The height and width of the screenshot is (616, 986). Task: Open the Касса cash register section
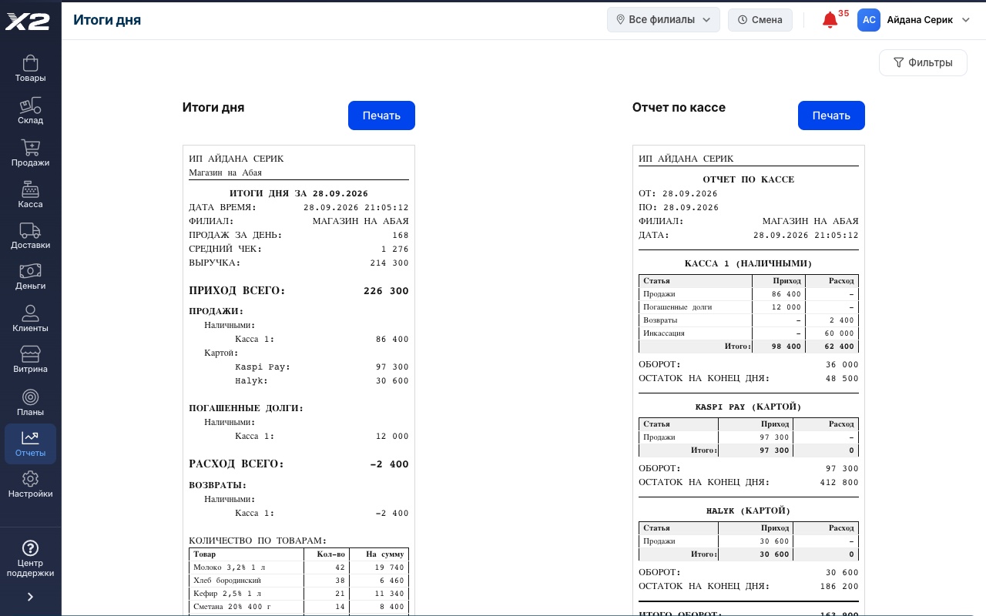pos(30,195)
